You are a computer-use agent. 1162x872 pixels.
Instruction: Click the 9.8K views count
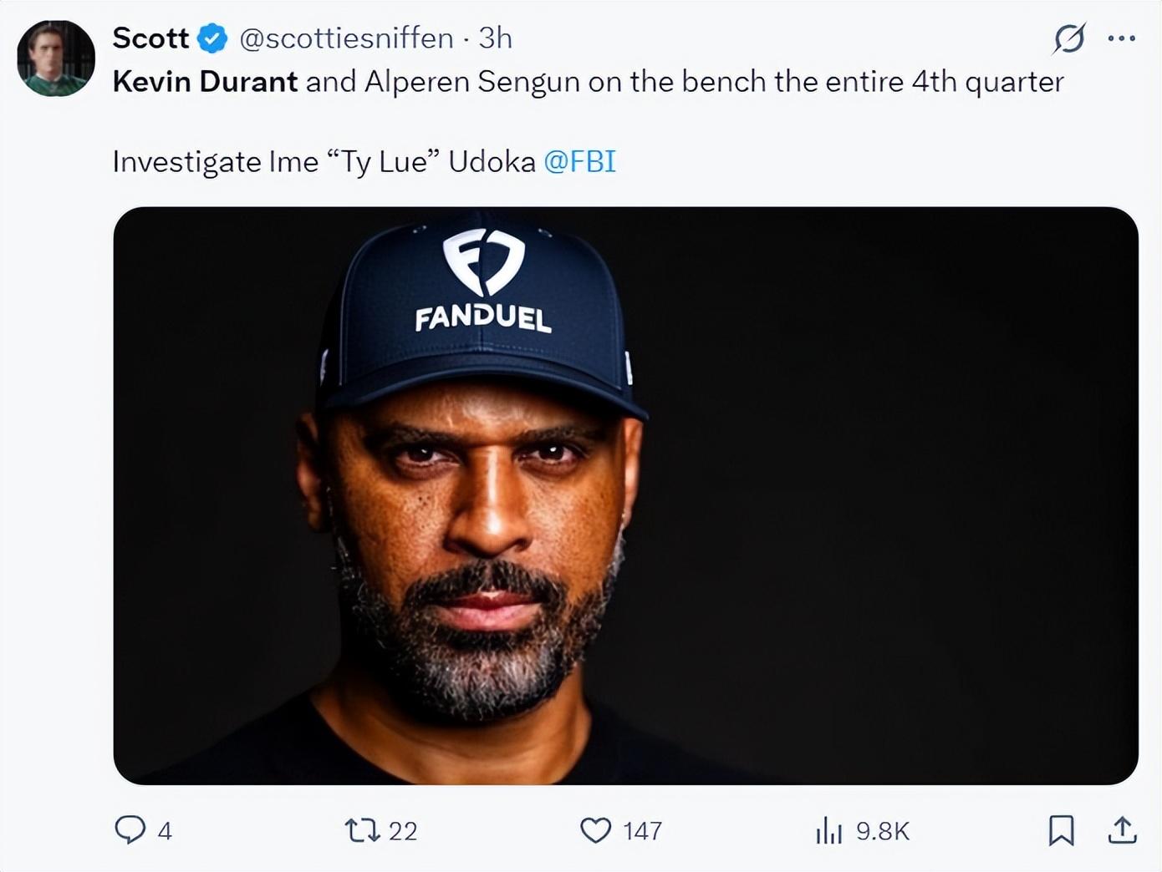click(883, 831)
